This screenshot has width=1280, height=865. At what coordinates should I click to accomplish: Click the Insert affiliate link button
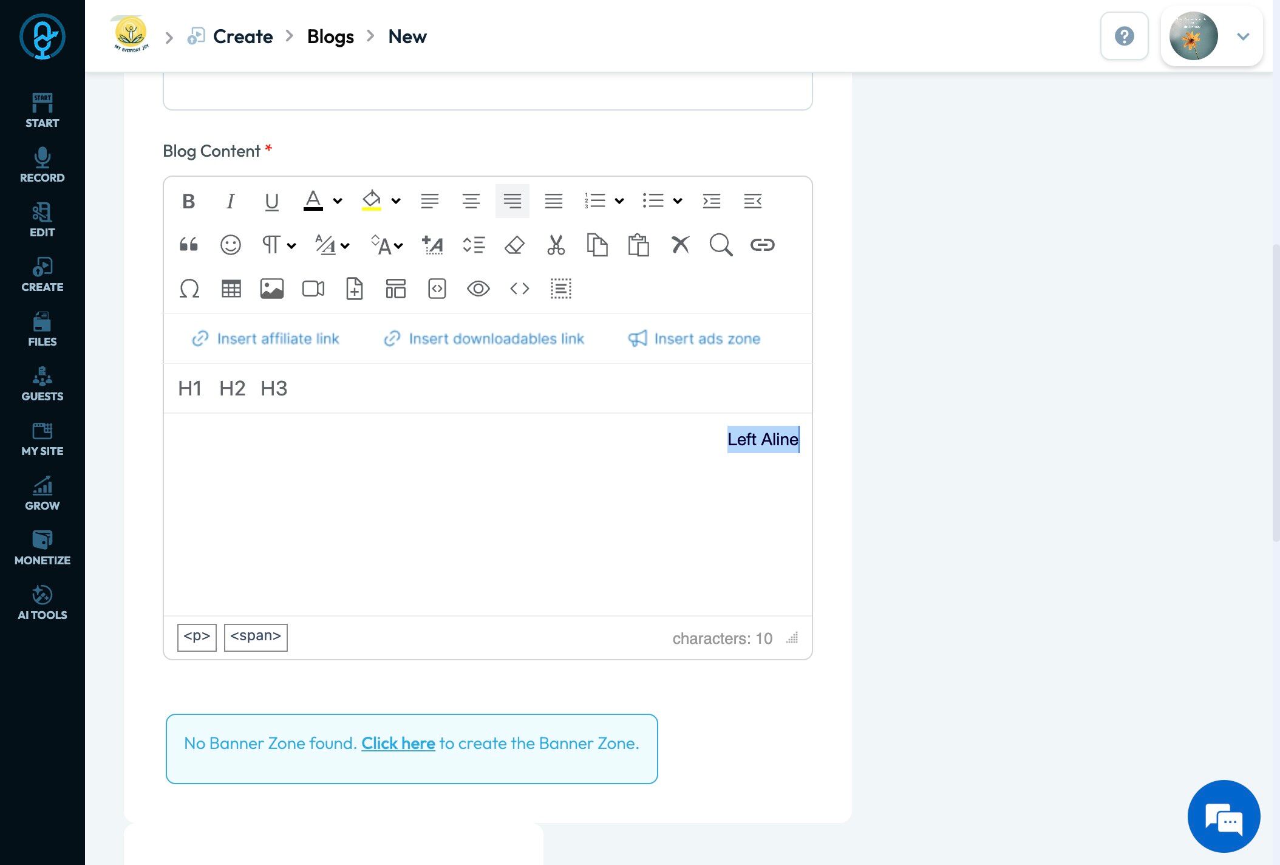coord(265,339)
